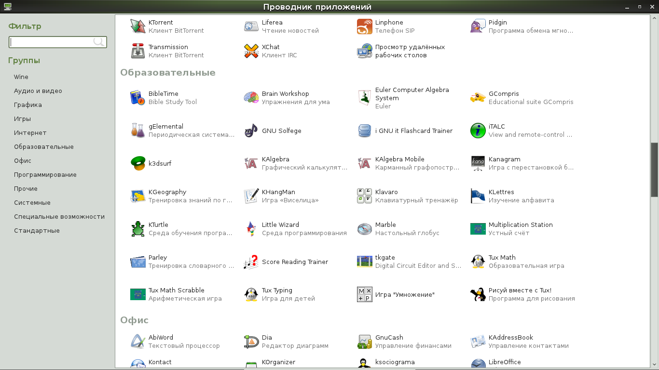The image size is (659, 370).
Task: Select the Стандартные group
Action: click(37, 231)
